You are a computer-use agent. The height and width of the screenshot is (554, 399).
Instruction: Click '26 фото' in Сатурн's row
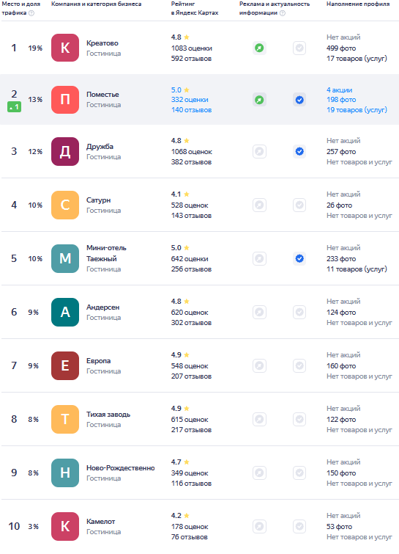339,205
